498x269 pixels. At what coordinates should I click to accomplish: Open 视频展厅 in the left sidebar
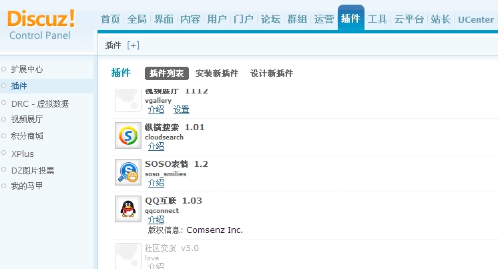tap(27, 119)
